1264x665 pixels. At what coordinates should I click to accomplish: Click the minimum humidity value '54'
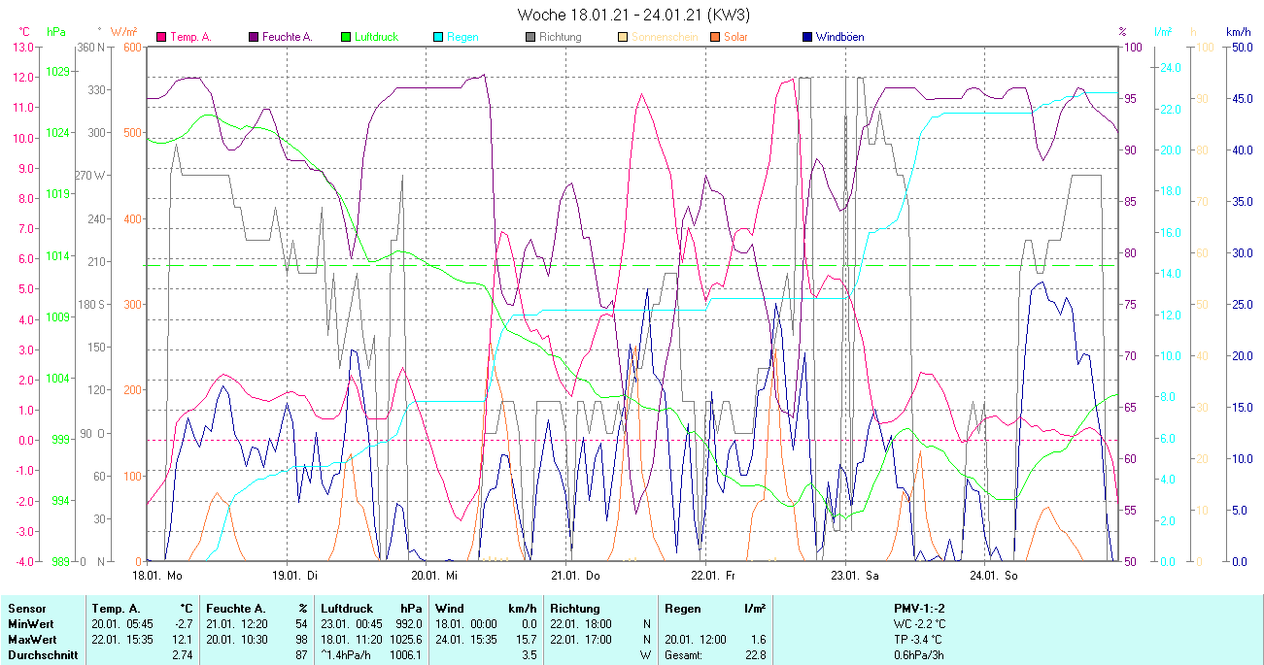pos(302,624)
